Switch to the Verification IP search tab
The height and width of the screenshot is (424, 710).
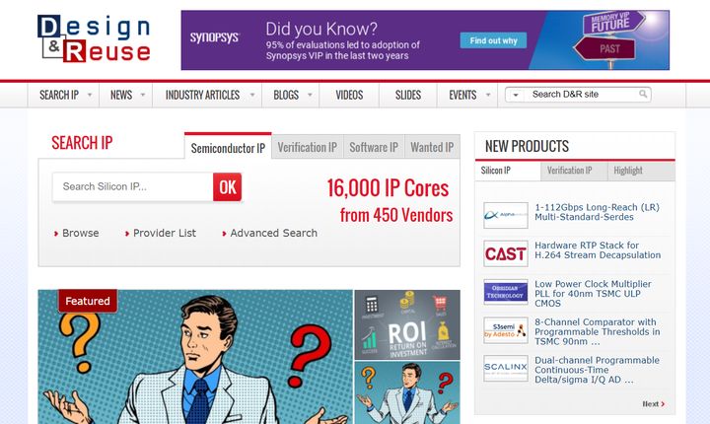pos(308,147)
